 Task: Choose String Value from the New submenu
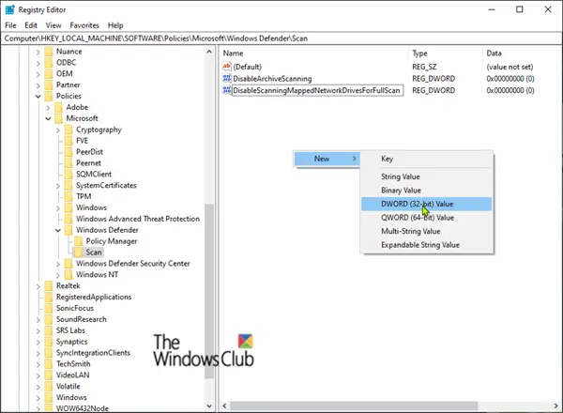(x=426, y=176)
